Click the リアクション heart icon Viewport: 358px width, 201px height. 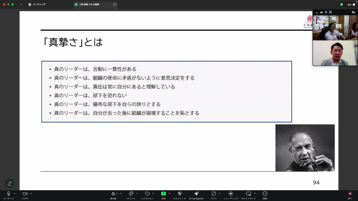click(x=147, y=194)
